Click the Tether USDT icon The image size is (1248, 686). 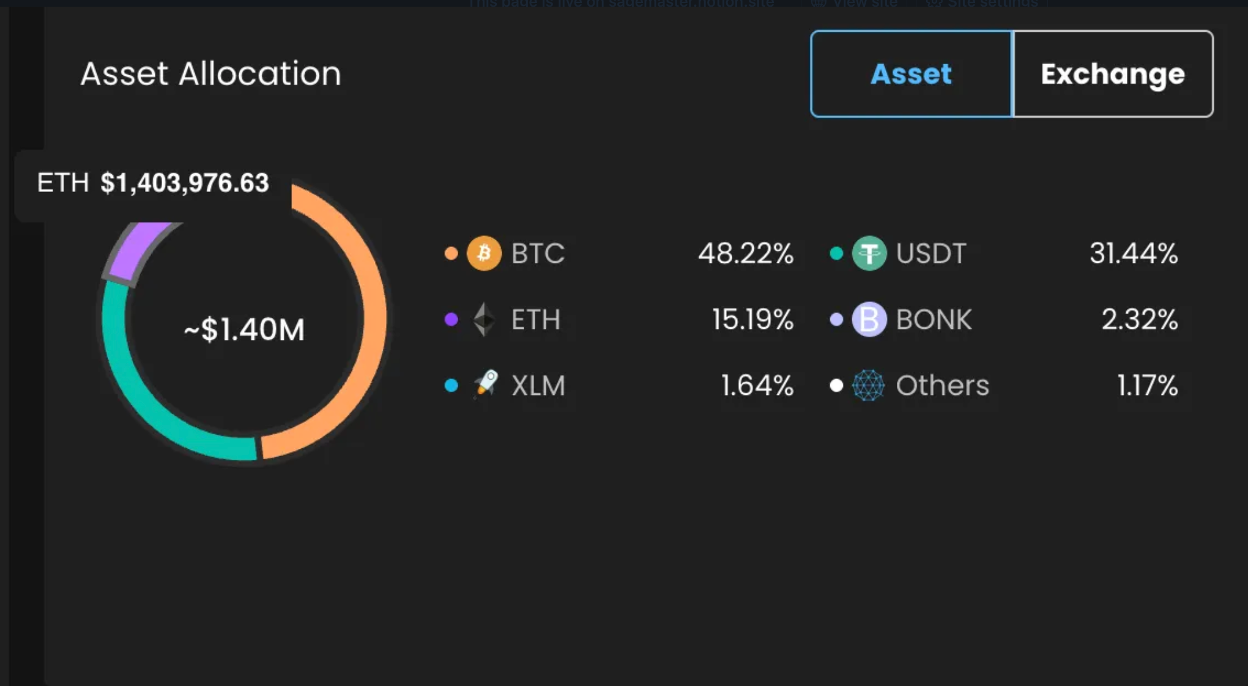869,253
